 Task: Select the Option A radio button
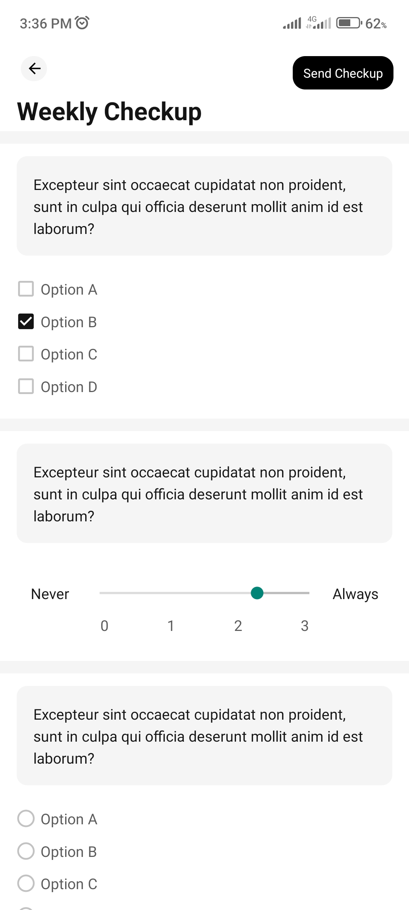(x=26, y=819)
